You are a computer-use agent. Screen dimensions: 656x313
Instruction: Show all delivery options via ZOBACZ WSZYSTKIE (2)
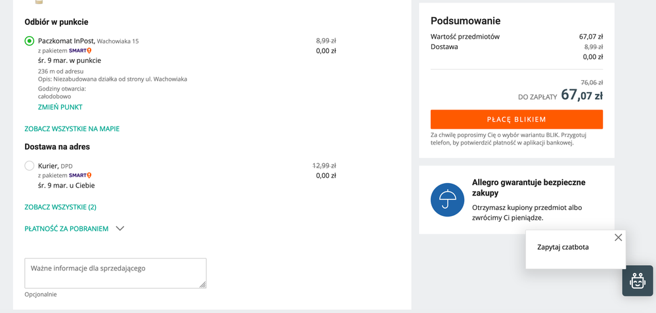pyautogui.click(x=60, y=207)
